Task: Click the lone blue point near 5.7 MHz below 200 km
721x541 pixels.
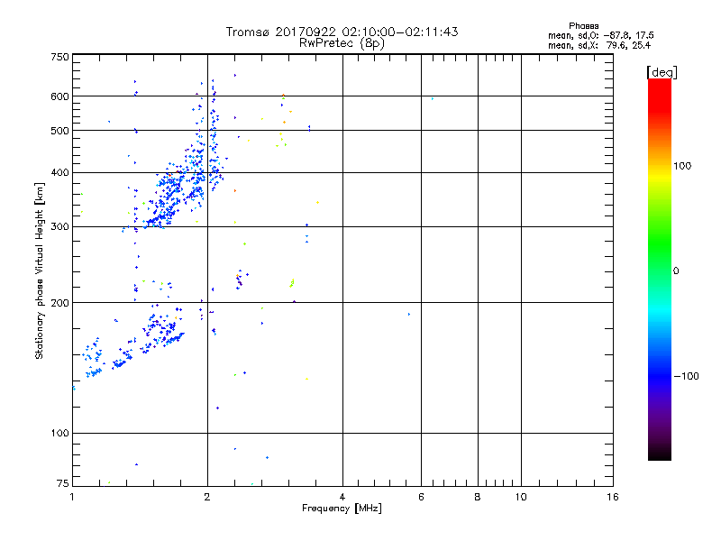Action: [x=409, y=314]
